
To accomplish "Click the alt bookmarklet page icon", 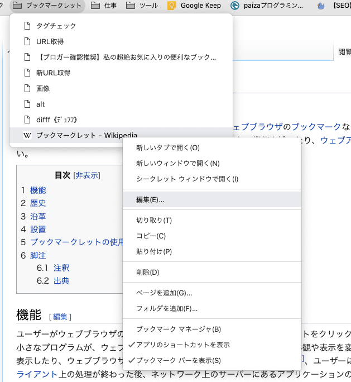I will (x=27, y=104).
